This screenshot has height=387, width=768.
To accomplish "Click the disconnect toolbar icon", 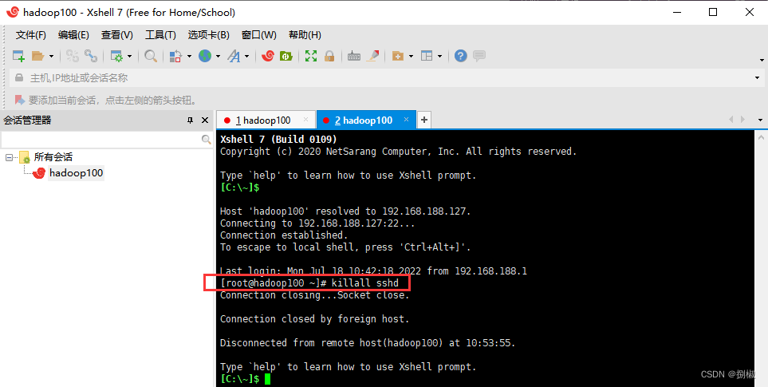I will 73,56.
